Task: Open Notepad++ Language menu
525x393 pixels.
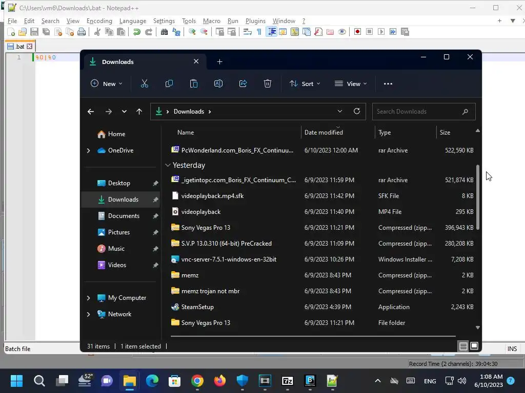Action: 133,20
